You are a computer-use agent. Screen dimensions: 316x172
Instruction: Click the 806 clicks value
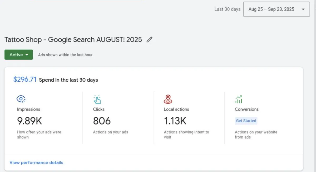coord(102,121)
